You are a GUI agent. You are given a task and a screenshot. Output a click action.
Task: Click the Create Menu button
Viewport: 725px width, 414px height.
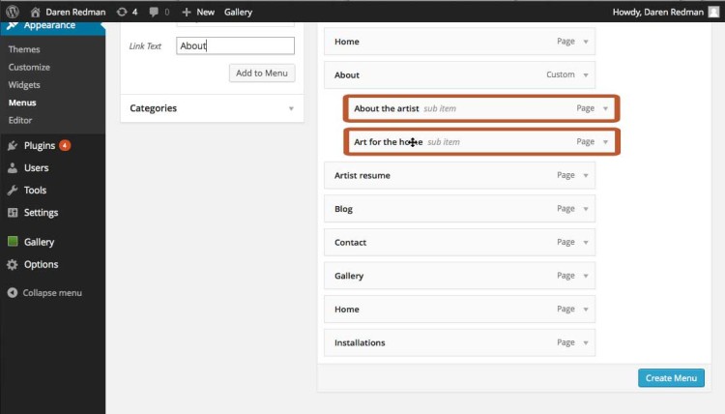pyautogui.click(x=671, y=378)
